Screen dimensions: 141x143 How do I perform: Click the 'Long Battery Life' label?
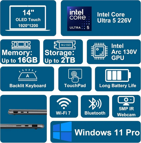[x=118, y=86]
